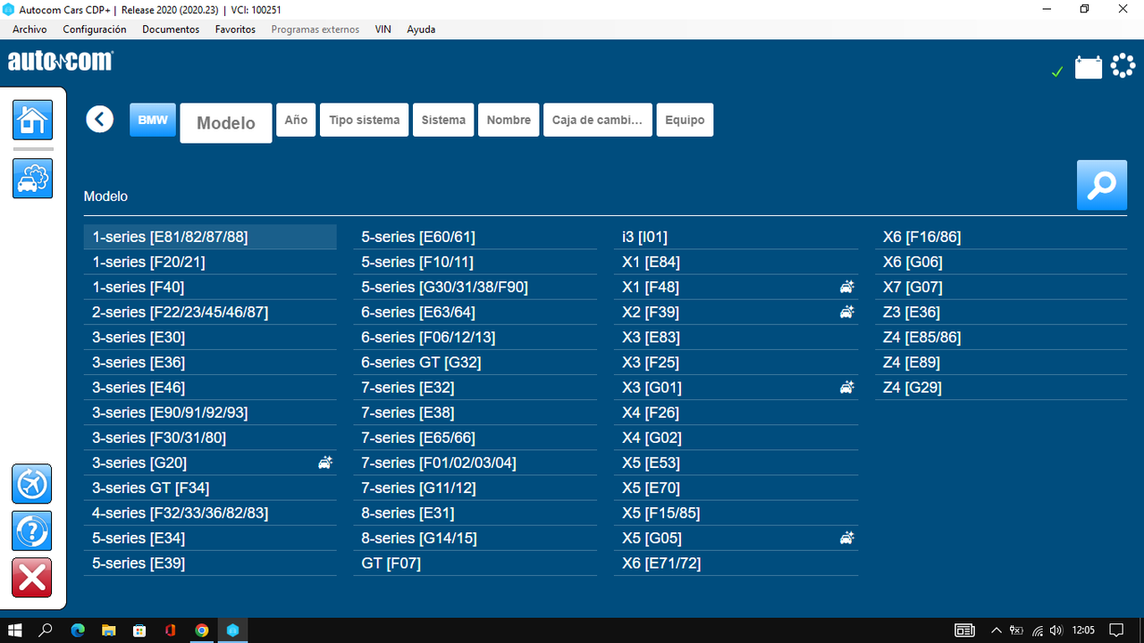
Task: Select the Año step tab
Action: (296, 120)
